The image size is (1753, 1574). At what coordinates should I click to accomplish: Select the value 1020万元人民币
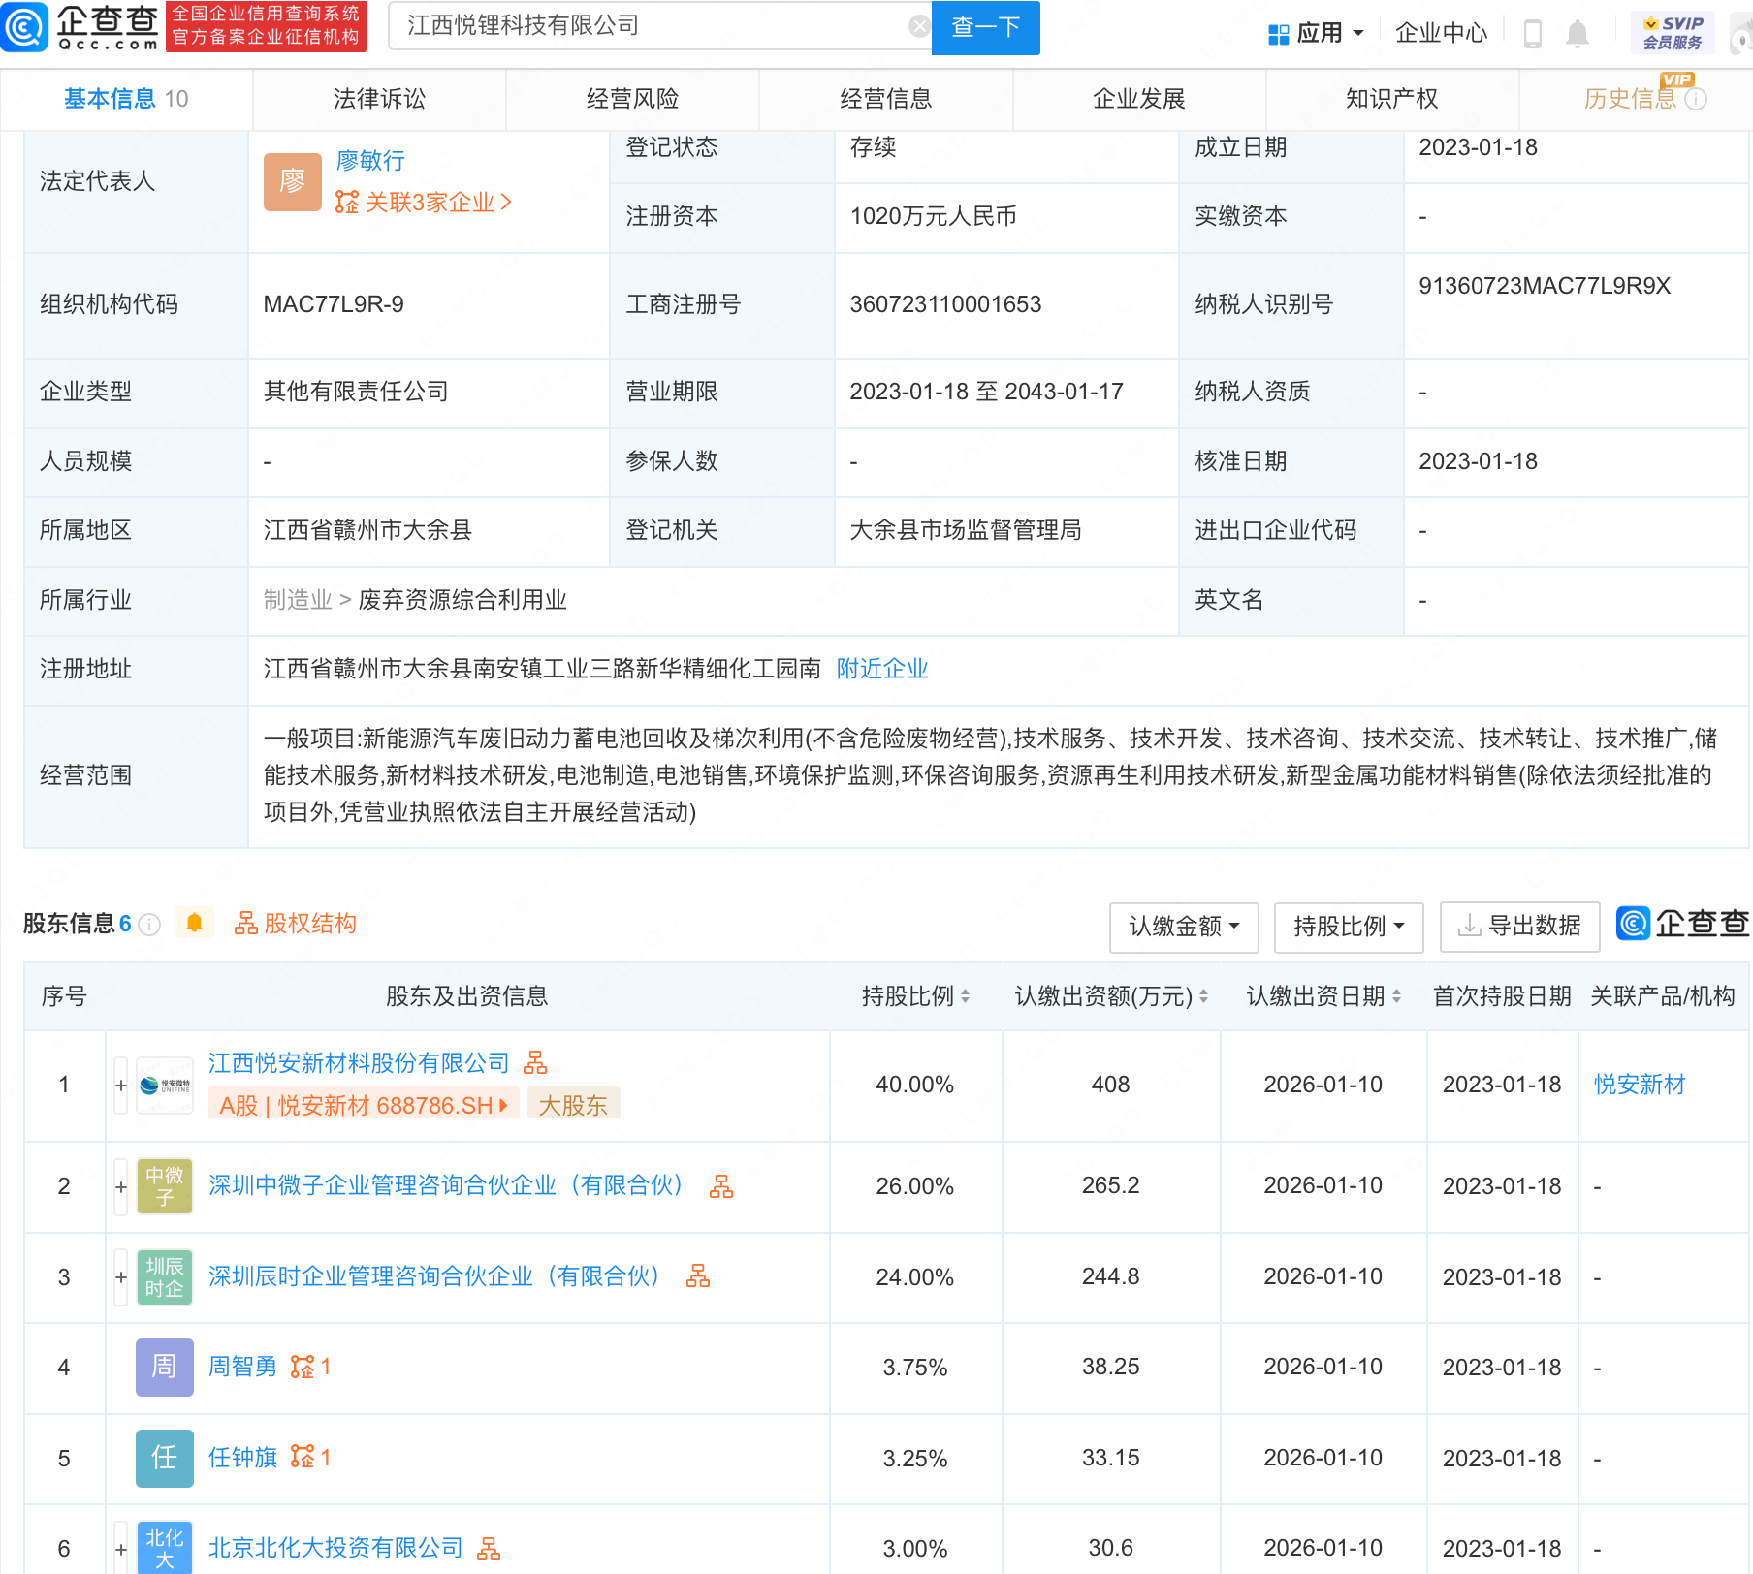933,216
